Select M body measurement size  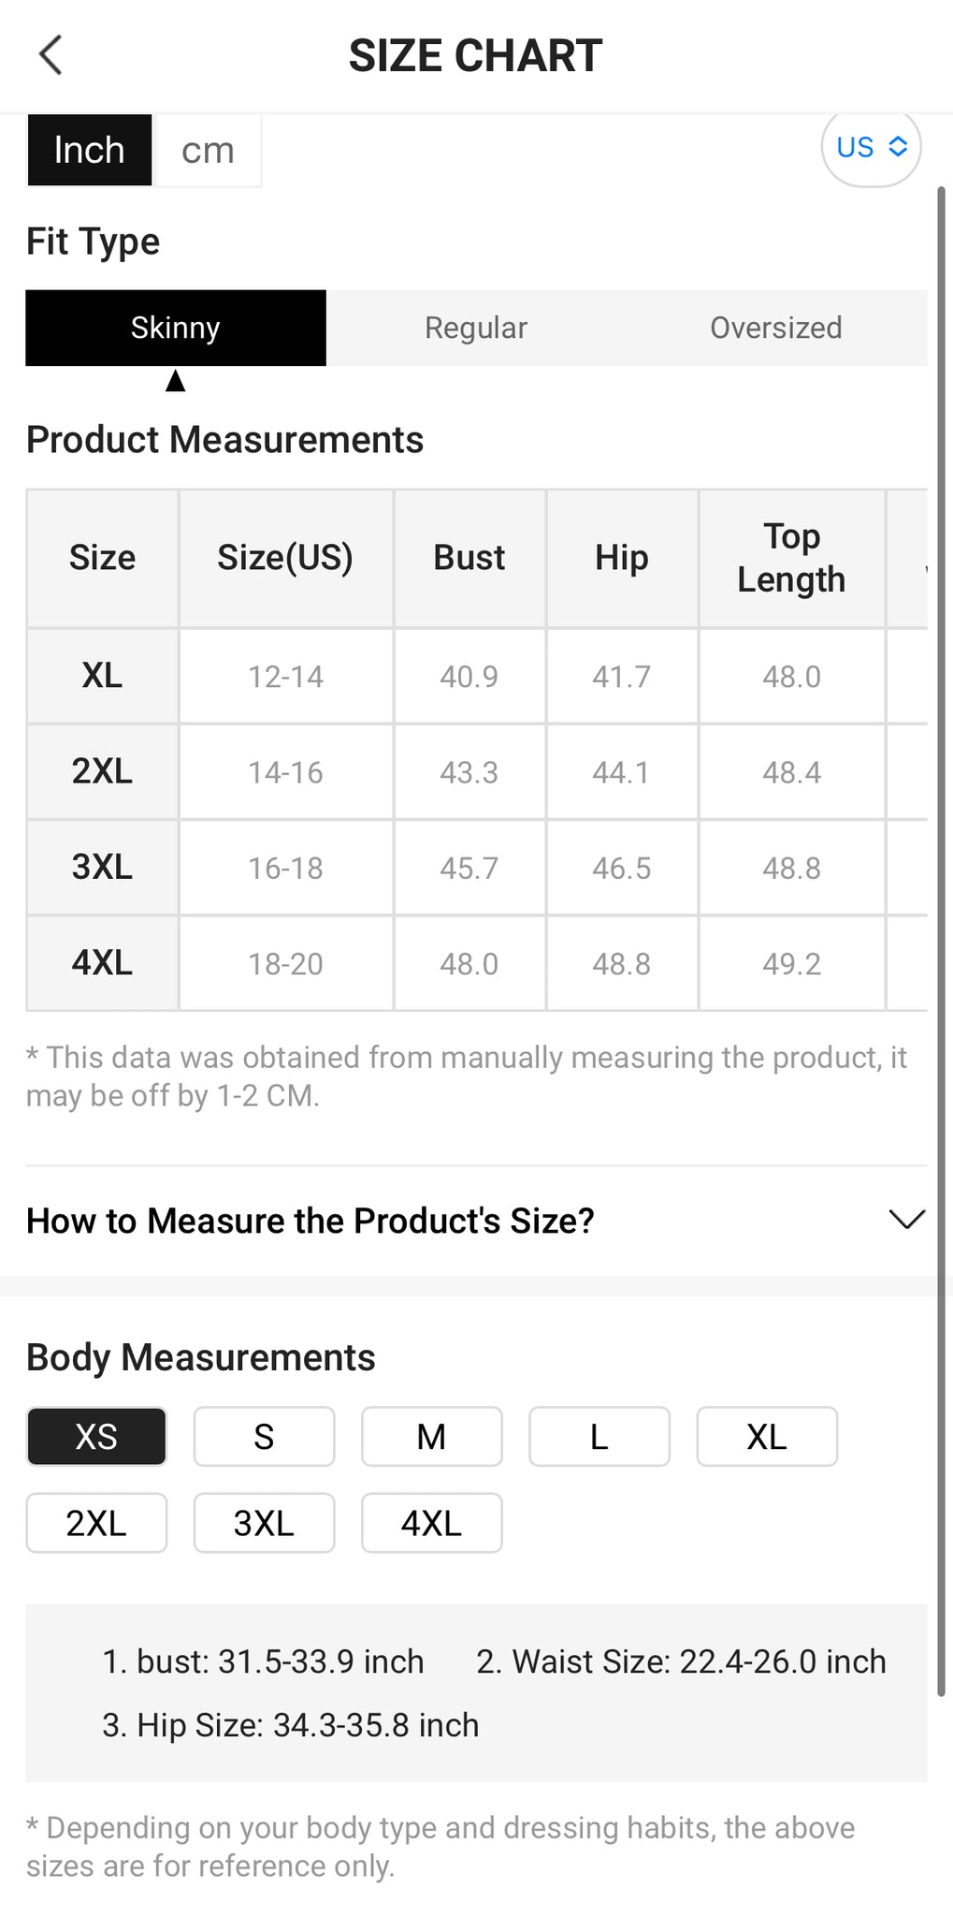click(x=431, y=1436)
